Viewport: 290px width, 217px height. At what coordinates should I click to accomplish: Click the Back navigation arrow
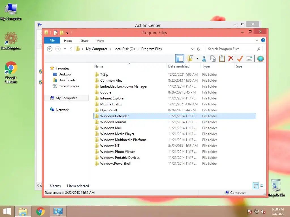(x=50, y=49)
